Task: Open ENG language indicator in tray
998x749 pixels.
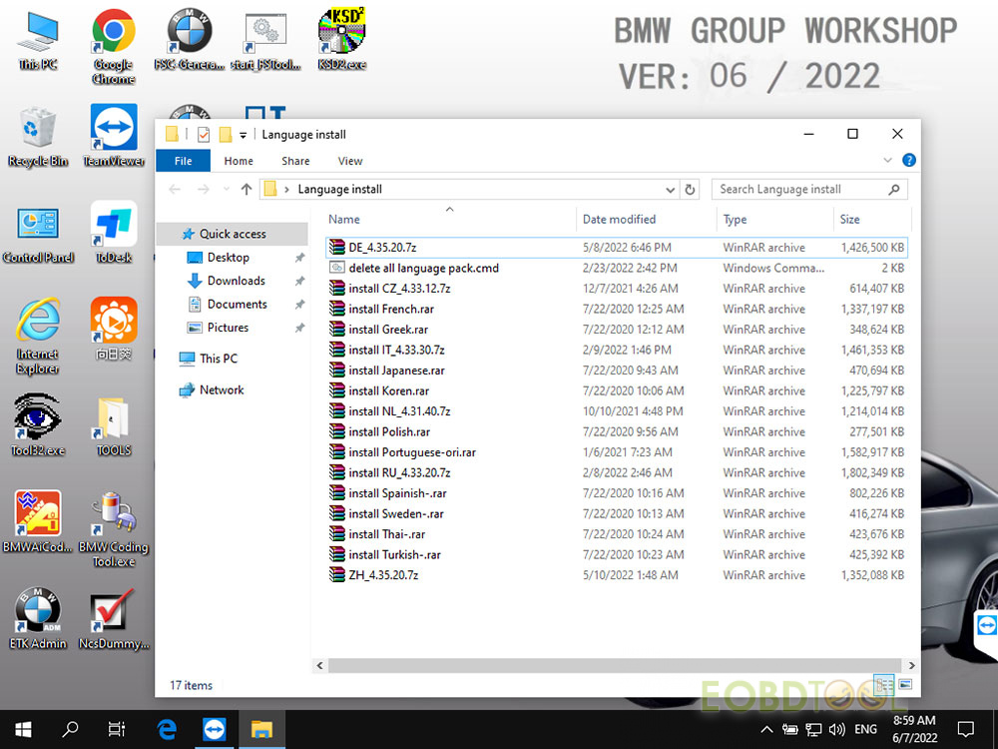Action: click(x=865, y=729)
